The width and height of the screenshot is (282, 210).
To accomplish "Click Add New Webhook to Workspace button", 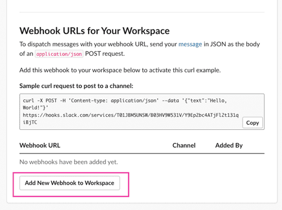I will (69, 183).
